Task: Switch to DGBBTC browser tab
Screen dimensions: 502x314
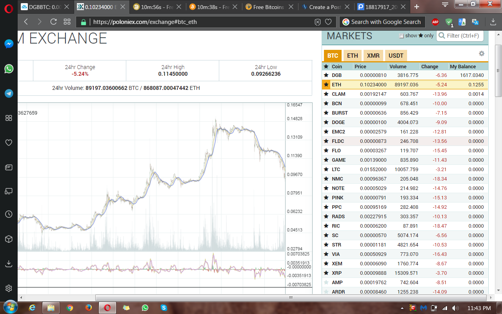Action: pyautogui.click(x=45, y=7)
